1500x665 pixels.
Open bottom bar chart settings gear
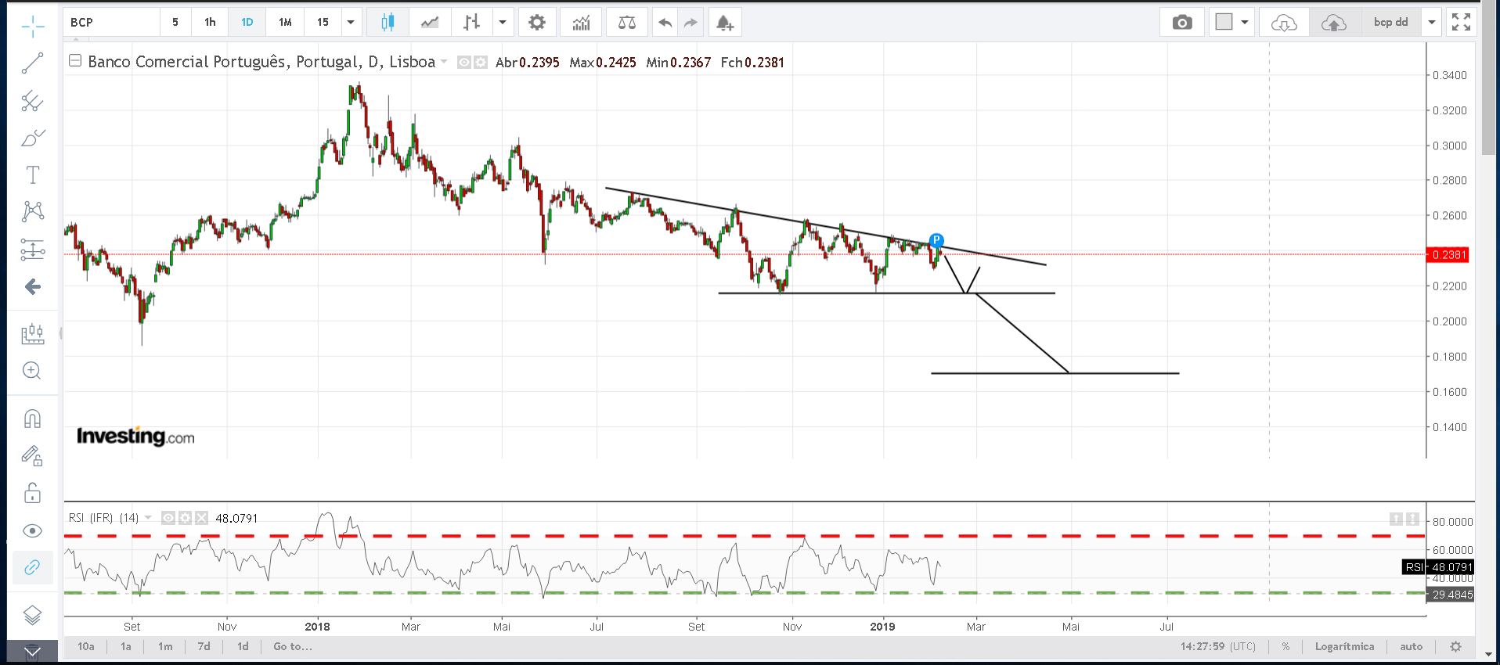[x=1455, y=647]
